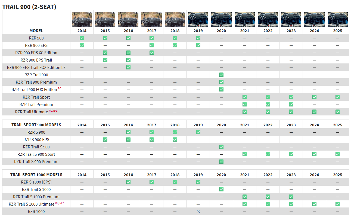This screenshot has width=354, height=220.
Task: Click RZR S 900 EPS 2015 checkmark
Action: tap(105, 139)
